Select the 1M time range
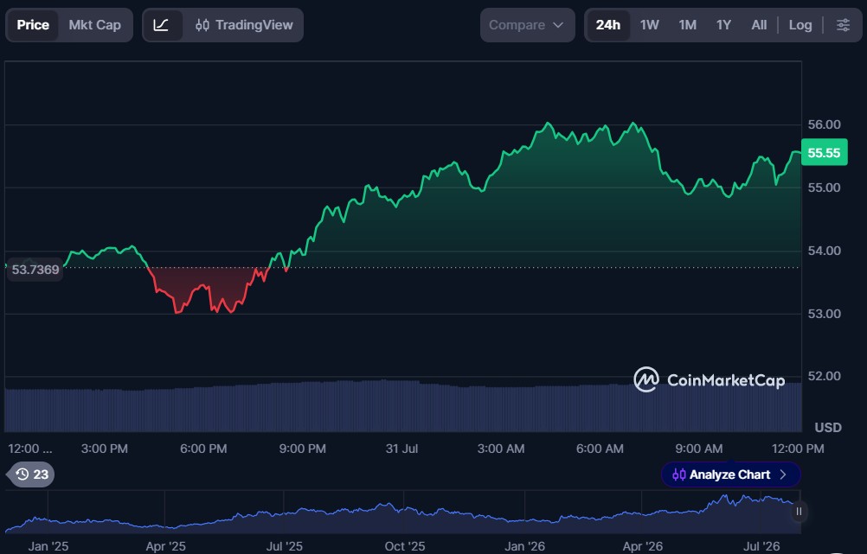 pos(687,25)
